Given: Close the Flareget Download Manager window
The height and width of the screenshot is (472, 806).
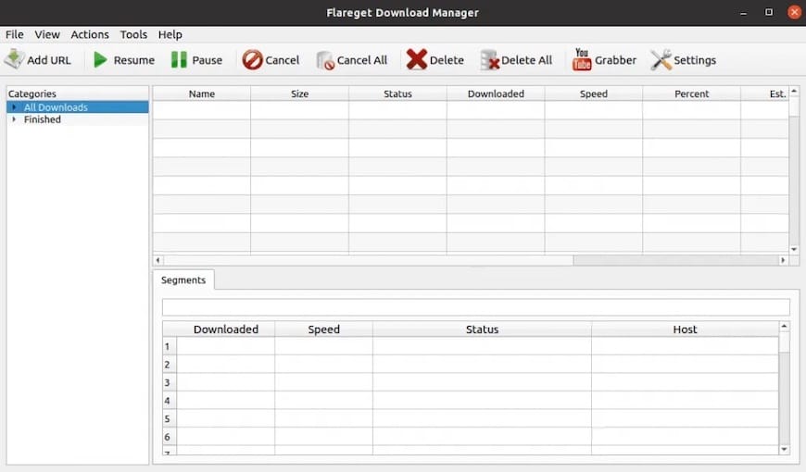Looking at the screenshot, I should point(794,12).
